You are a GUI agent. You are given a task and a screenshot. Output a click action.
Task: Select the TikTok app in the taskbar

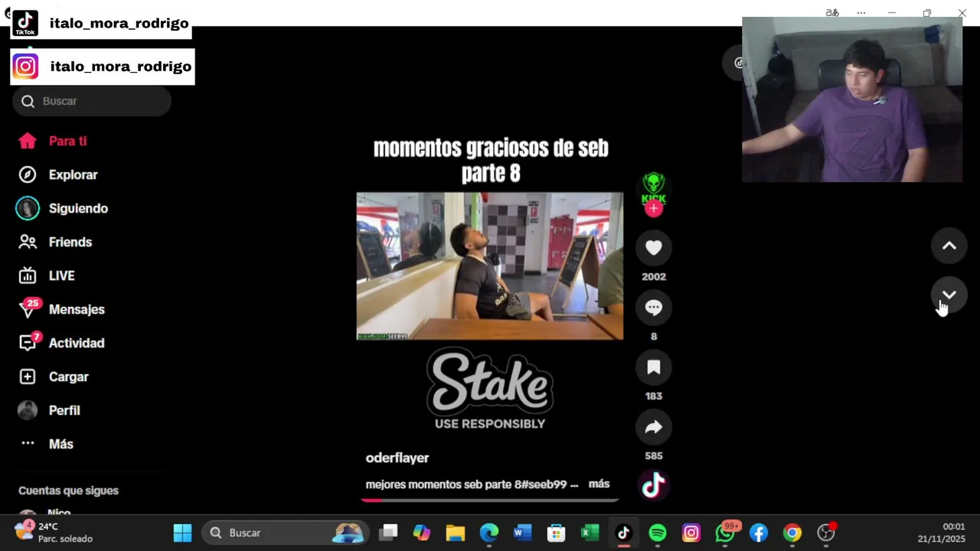coord(624,533)
